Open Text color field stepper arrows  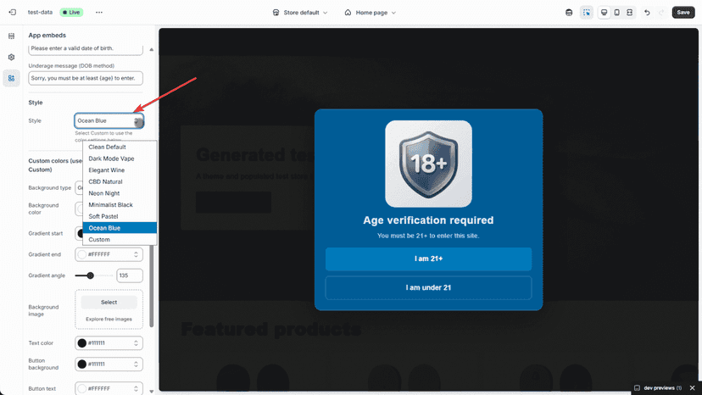pos(136,343)
